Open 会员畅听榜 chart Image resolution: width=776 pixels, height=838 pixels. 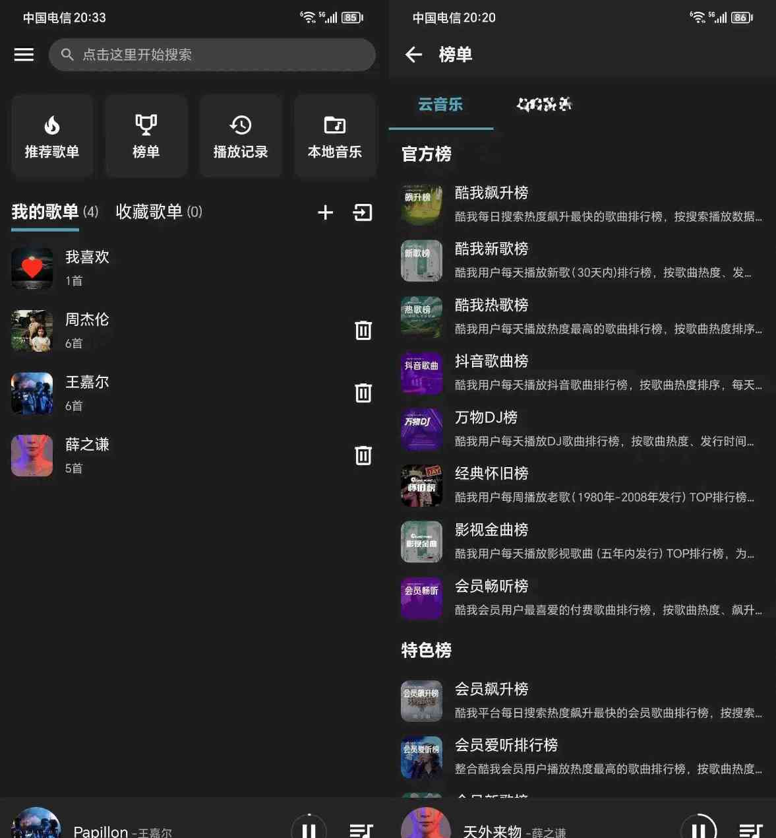[582, 598]
